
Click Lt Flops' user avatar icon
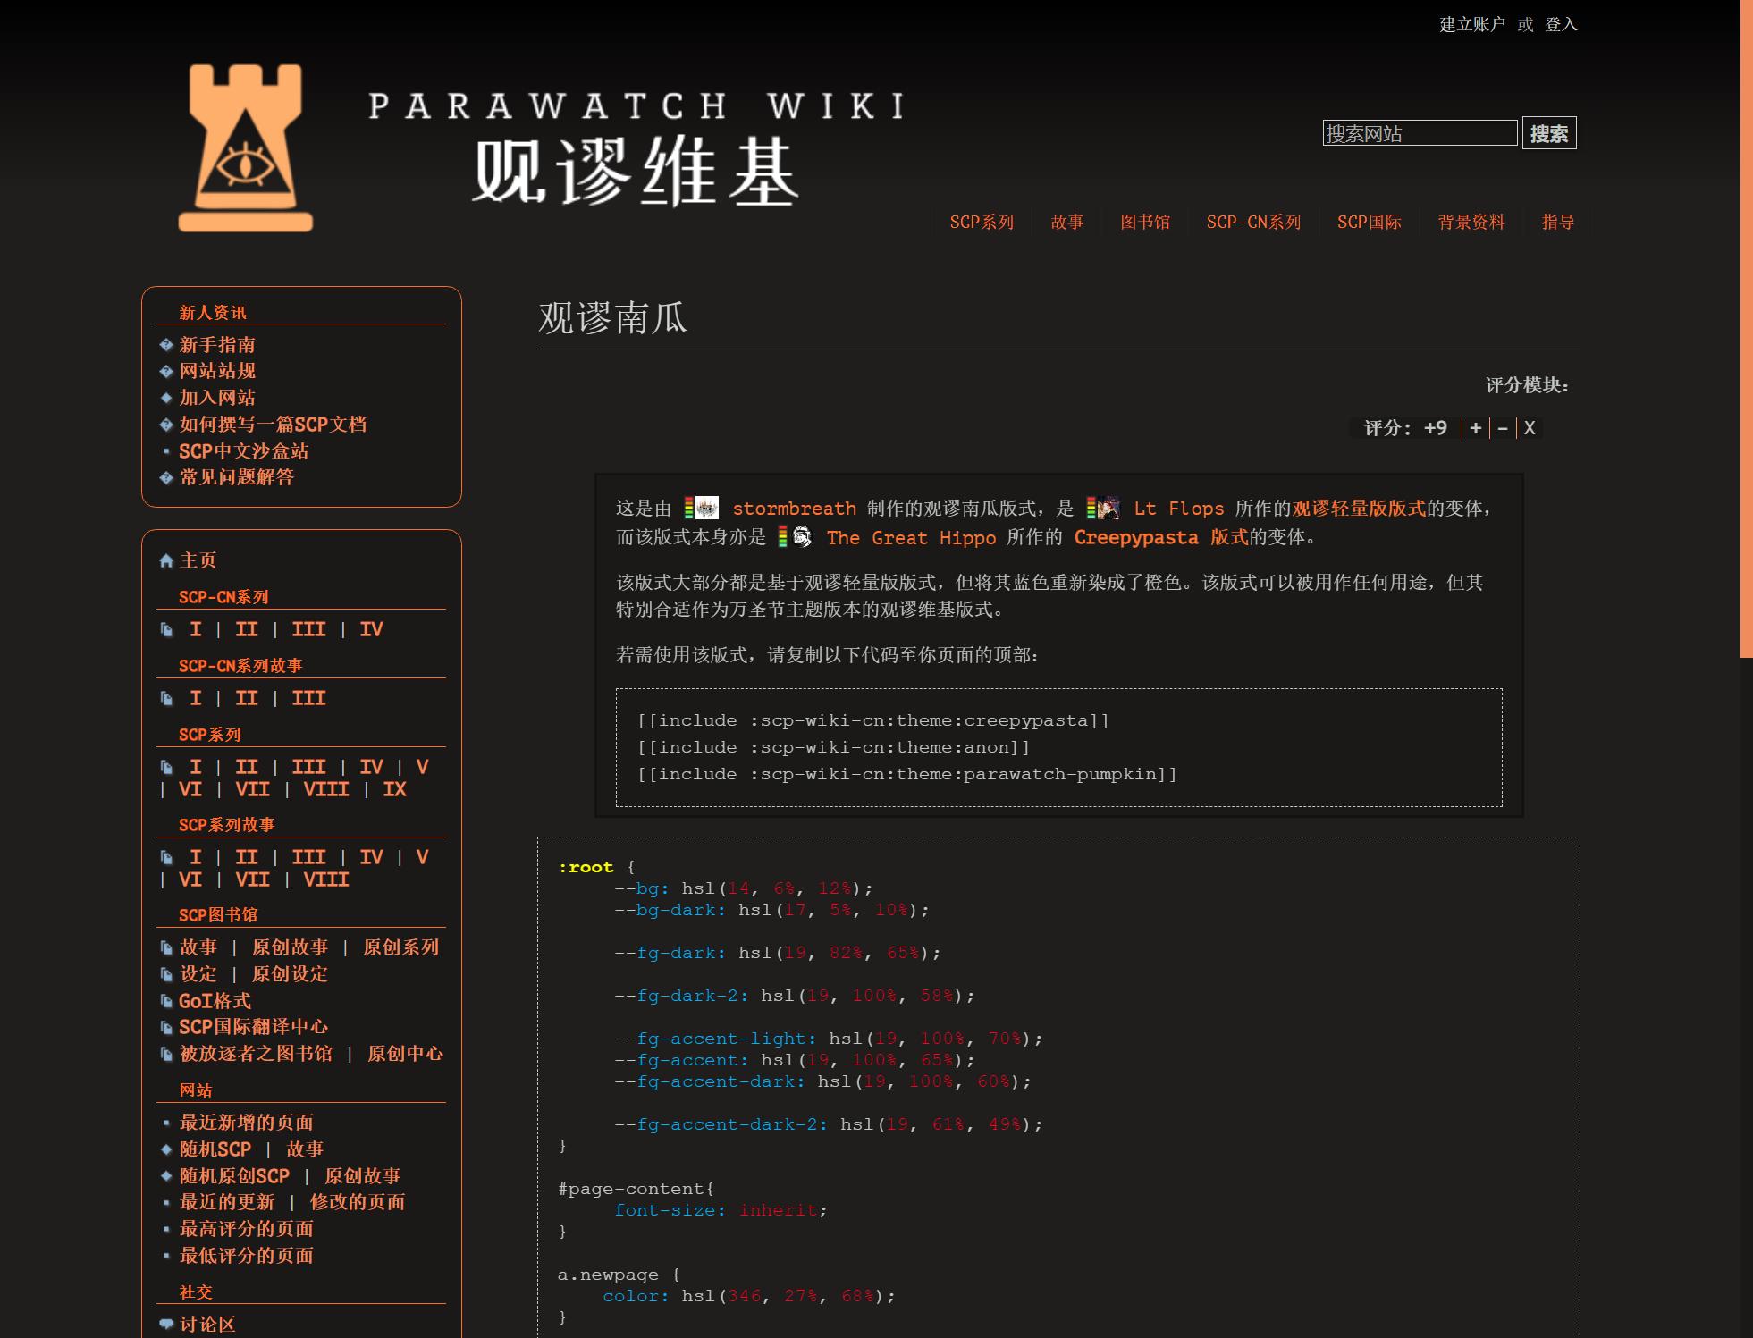pos(1108,509)
